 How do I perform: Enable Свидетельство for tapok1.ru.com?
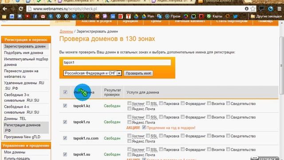click(228, 136)
